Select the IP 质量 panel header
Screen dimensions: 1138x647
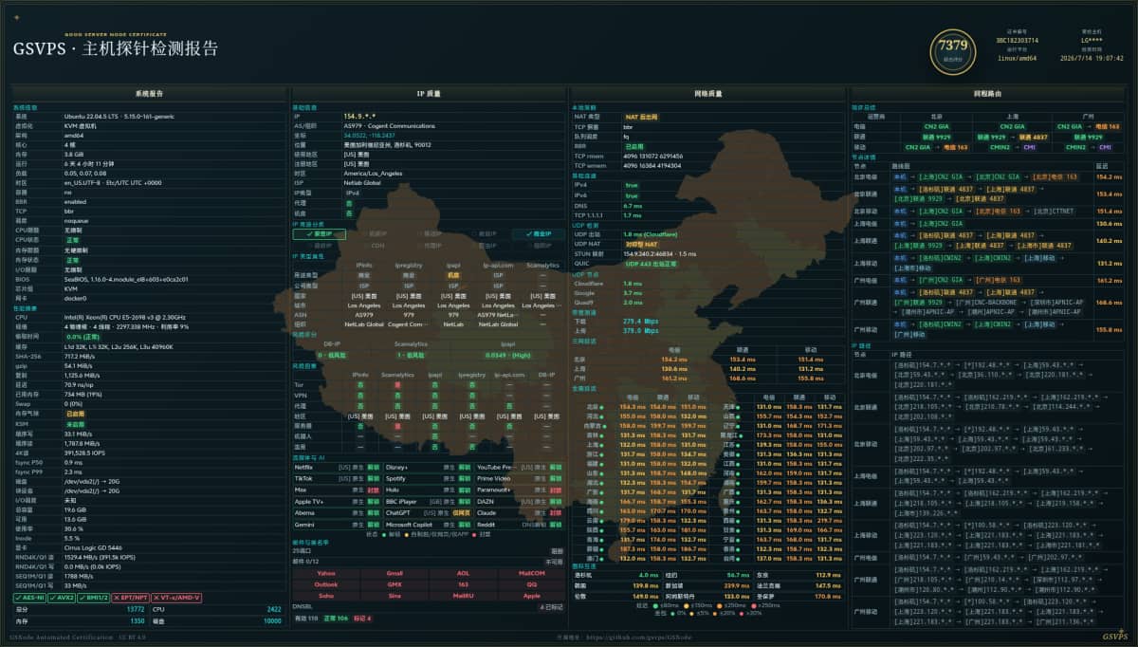click(x=428, y=94)
